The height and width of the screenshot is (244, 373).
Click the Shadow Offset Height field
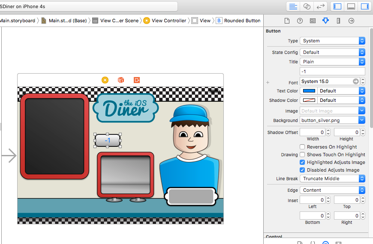347,132
